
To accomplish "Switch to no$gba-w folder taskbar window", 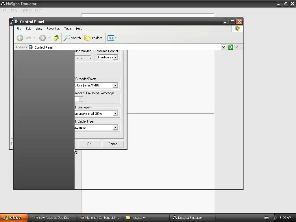I will (x=147, y=218).
